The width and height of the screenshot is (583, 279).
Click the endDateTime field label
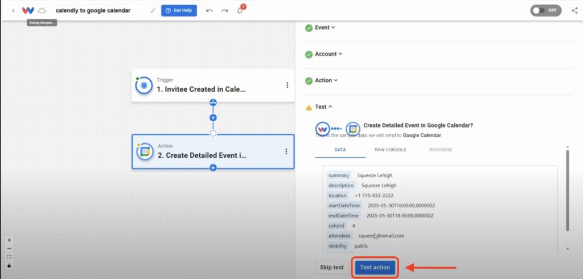pyautogui.click(x=343, y=215)
